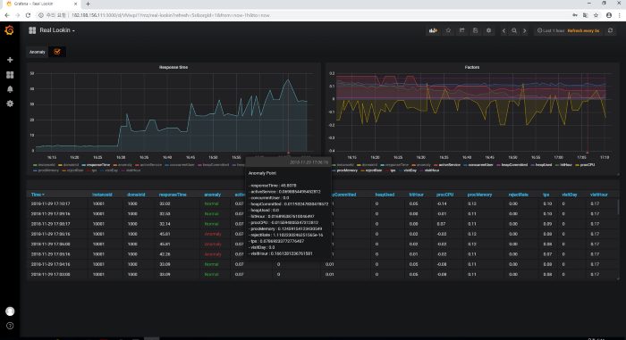Sort table by procCPU column header
Image resolution: width=626 pixels, height=340 pixels.
pyautogui.click(x=444, y=195)
